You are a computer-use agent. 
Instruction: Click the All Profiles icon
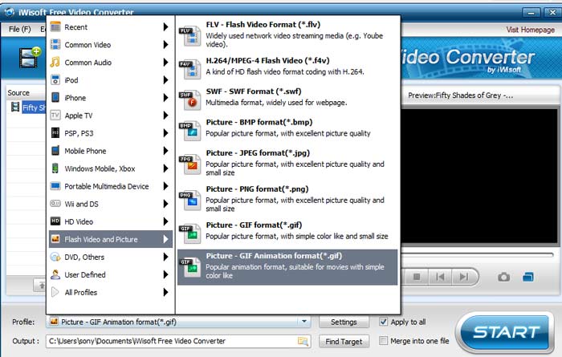coord(55,292)
